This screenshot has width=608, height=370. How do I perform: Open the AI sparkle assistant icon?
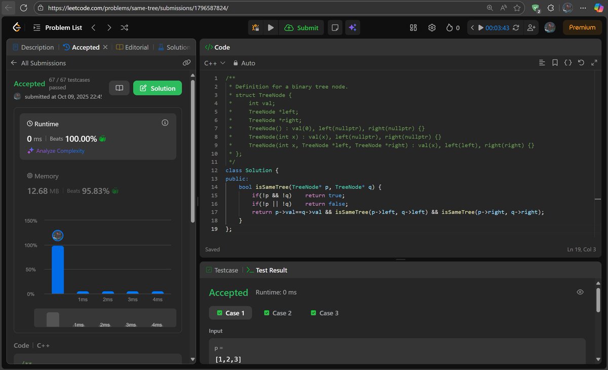352,28
